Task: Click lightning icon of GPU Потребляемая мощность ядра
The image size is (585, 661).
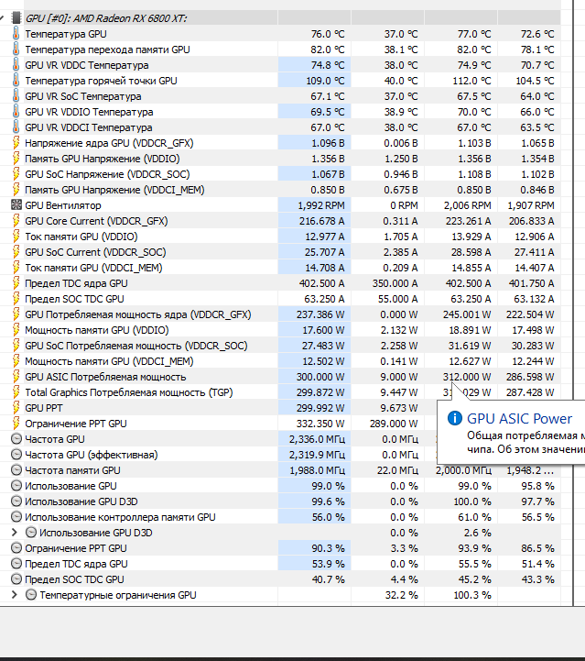Action: (x=16, y=314)
